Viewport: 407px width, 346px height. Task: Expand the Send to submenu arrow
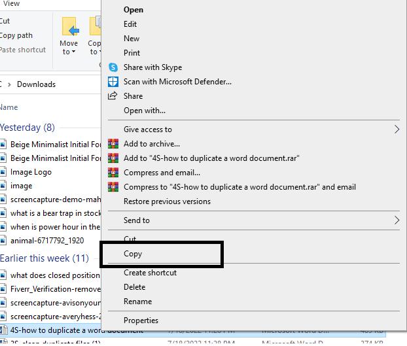point(397,220)
